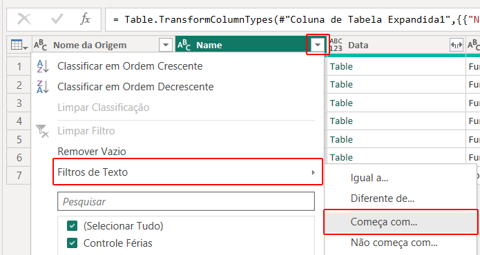Viewport: 480px width, 255px height.
Task: Select Remover Vazio
Action: (92, 152)
